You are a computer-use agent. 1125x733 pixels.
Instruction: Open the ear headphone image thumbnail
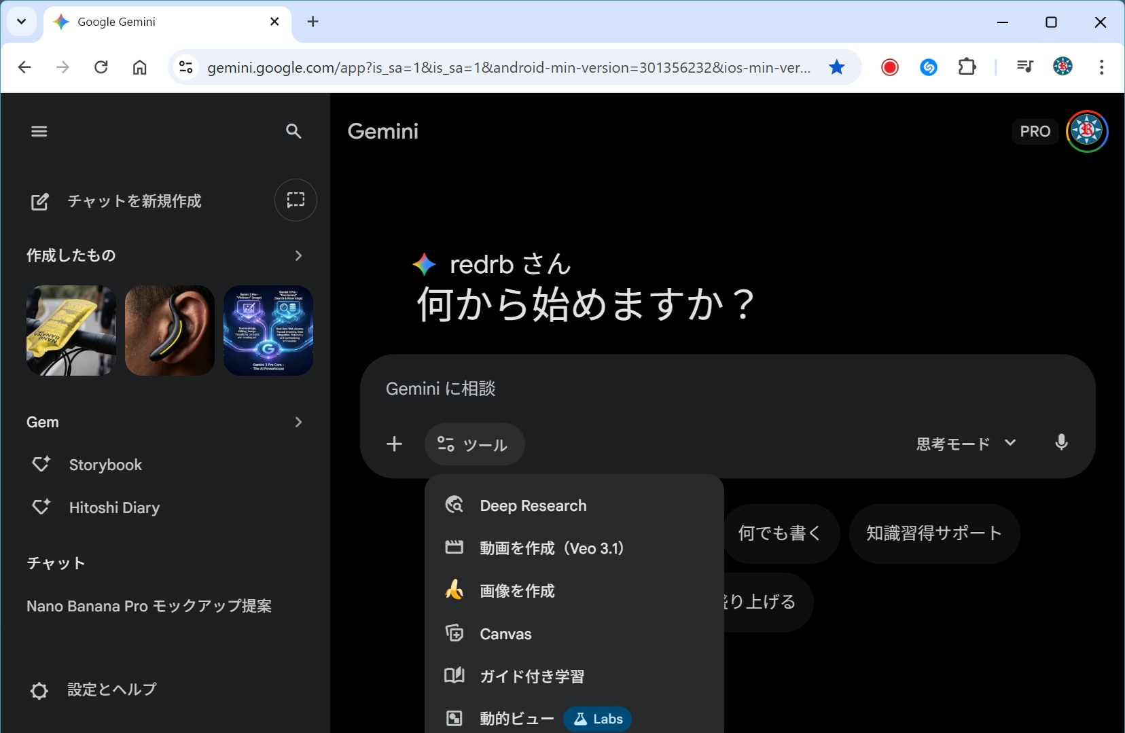coord(170,331)
